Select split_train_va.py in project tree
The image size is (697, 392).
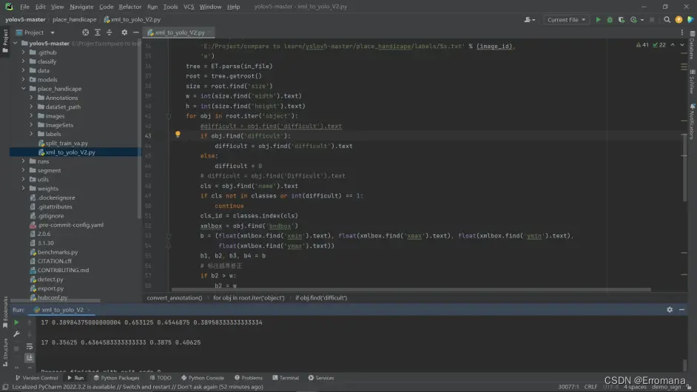pos(67,143)
